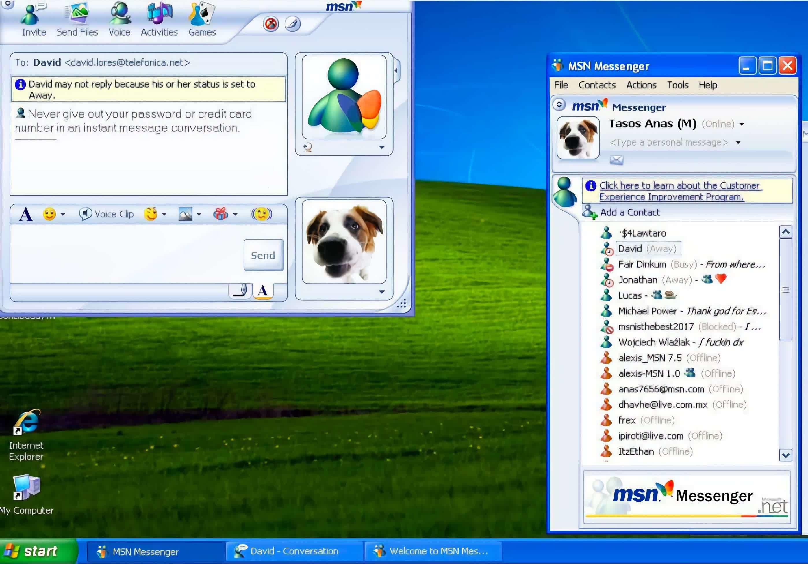Click the Add a Contact button
808x564 pixels.
pyautogui.click(x=629, y=212)
